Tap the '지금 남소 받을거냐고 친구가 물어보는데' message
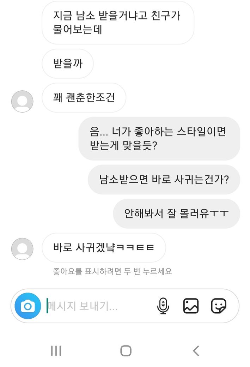The height and width of the screenshot is (367, 250). (x=118, y=23)
